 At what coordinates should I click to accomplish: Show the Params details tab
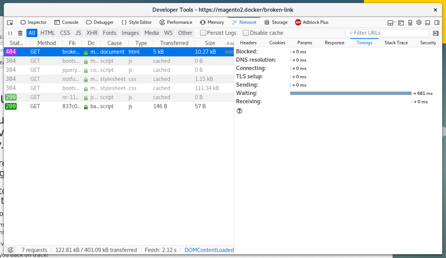point(305,43)
